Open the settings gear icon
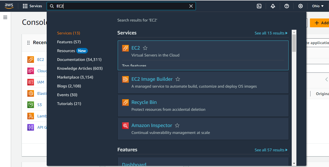This screenshot has height=167, width=329. (301, 6)
